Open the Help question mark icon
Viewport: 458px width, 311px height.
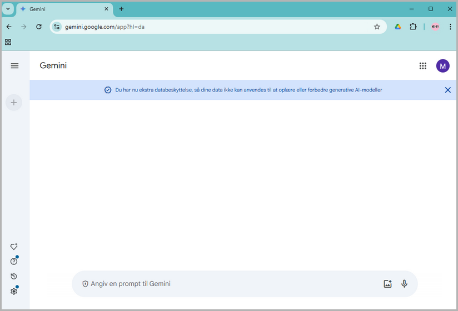(14, 261)
